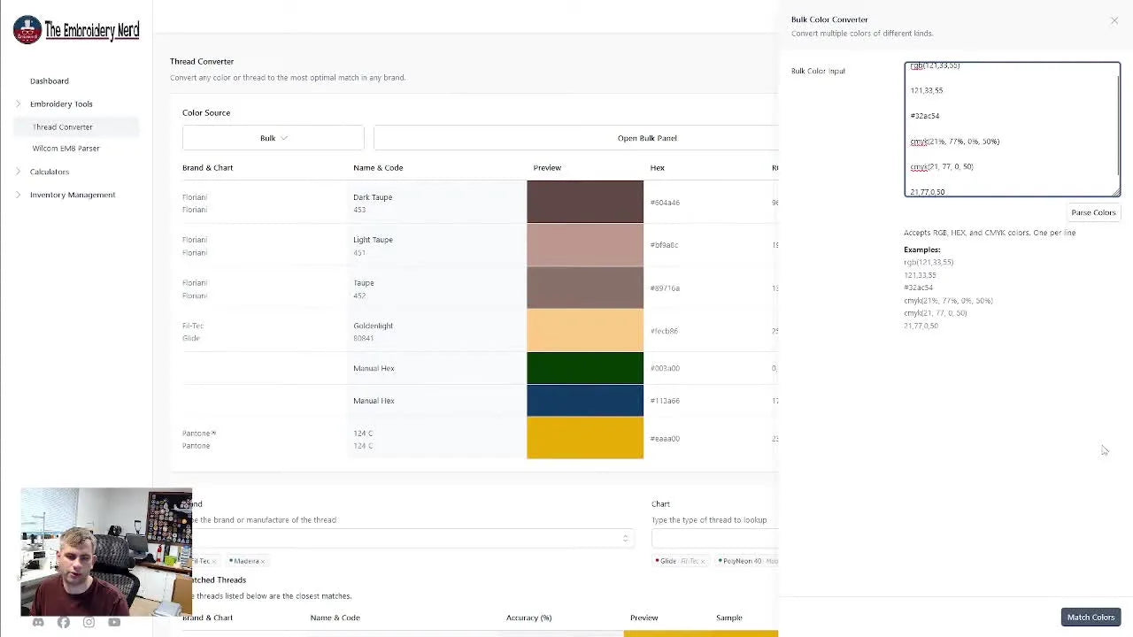This screenshot has height=637, width=1133.
Task: Select the green #003a00 preview swatch
Action: (x=585, y=368)
